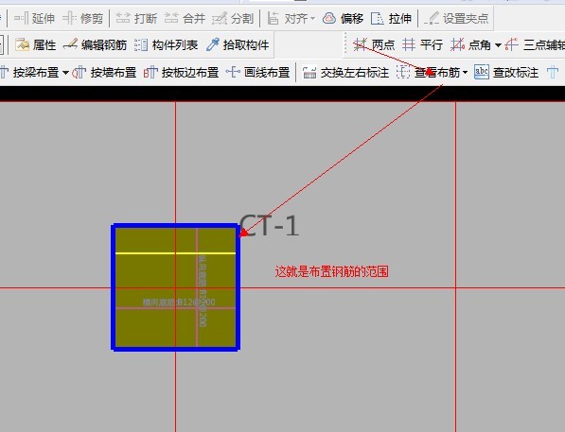
Task: Click the 编辑钢筋 text label
Action: [x=104, y=45]
